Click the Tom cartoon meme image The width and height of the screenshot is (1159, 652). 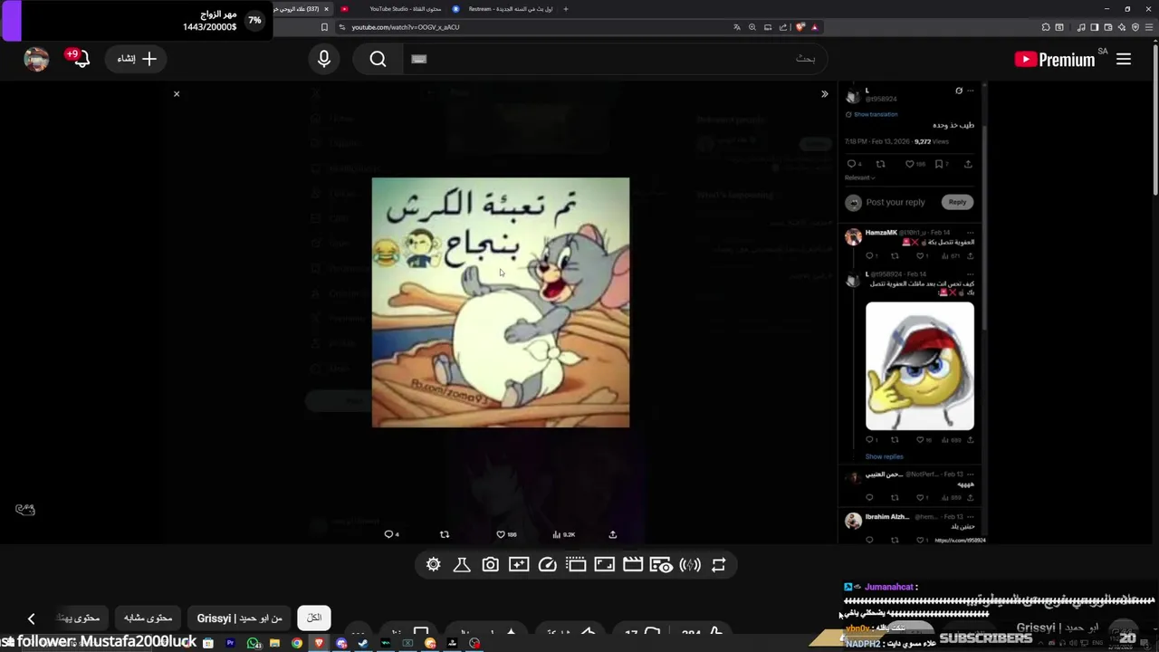pos(501,302)
